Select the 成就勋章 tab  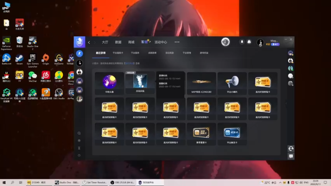[x=152, y=53]
